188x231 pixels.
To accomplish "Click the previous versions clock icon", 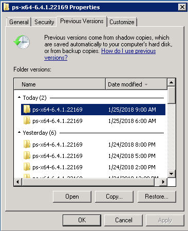I will pyautogui.click(x=22, y=42).
